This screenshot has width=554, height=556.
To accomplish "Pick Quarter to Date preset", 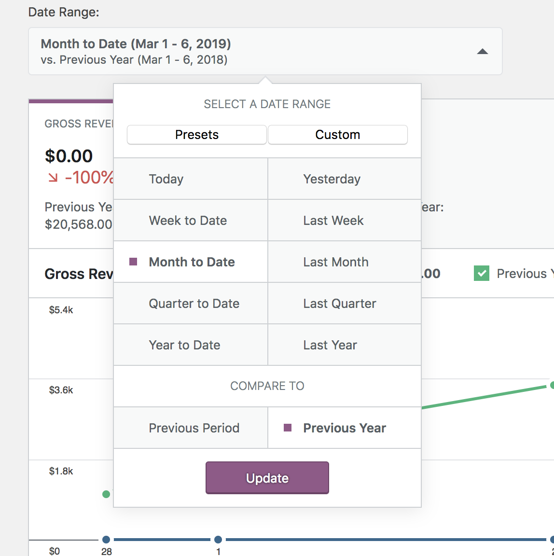I will (x=190, y=303).
